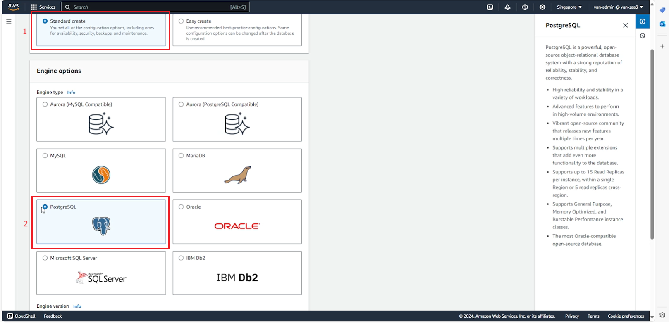Screen dimensions: 669x323
Task: Select the Oracle engine radio button
Action: [x=181, y=207]
